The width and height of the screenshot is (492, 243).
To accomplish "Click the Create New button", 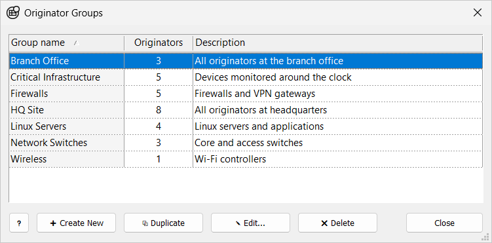I will pyautogui.click(x=76, y=223).
